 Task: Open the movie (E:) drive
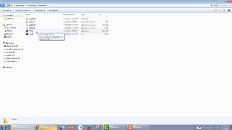pos(11,52)
